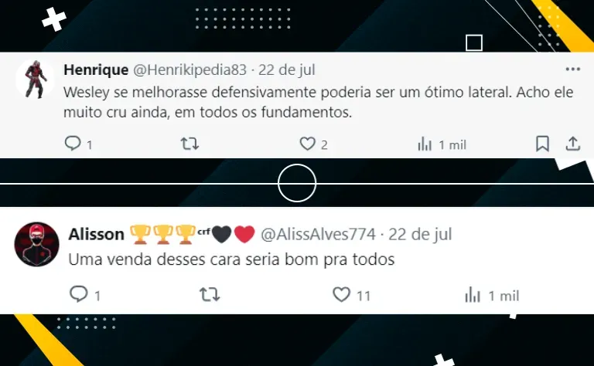
Task: Retweet Alisson's post
Action: click(210, 294)
